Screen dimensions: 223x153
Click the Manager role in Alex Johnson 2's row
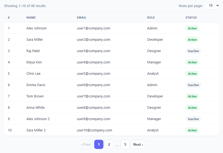tap(154, 119)
